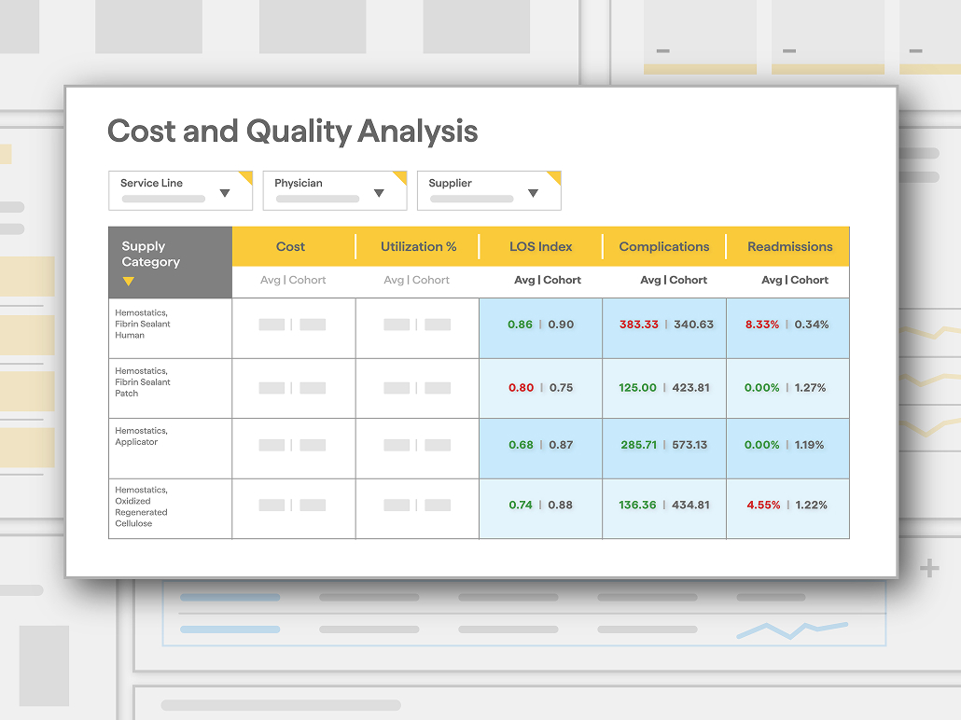The image size is (961, 720).
Task: Click the LOS Index column header
Action: [540, 246]
